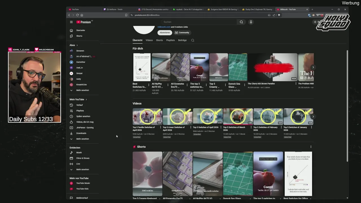Activate voice search microphone icon
Viewport: 361px width, 203px height.
pos(251,22)
